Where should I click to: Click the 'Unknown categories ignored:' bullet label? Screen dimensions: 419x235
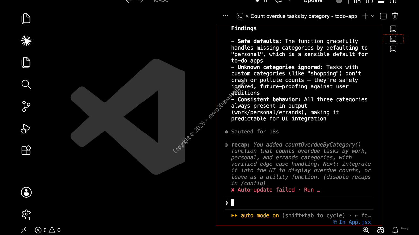(280, 67)
